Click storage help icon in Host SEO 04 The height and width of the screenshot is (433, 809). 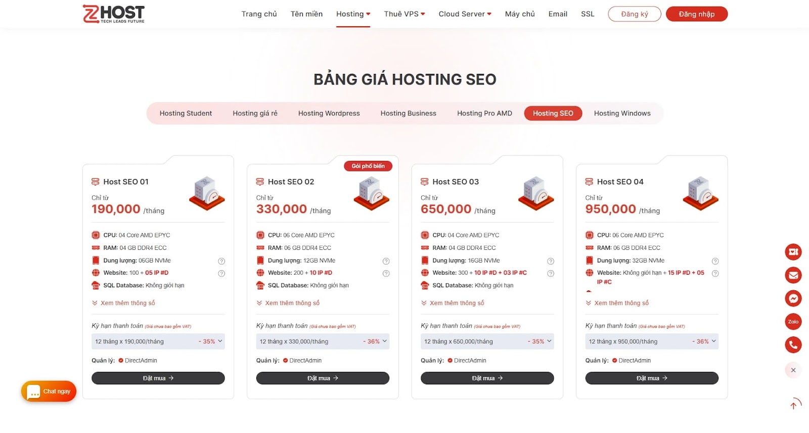715,261
